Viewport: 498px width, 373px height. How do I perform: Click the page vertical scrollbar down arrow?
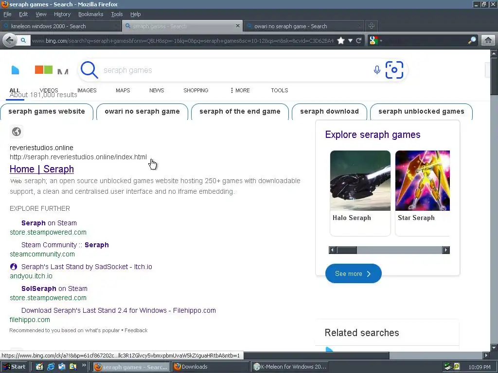[494, 347]
